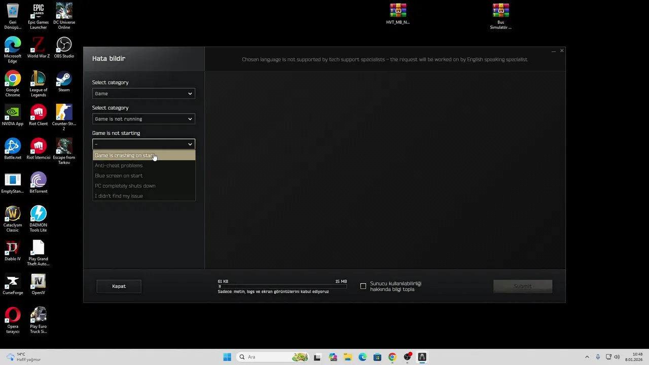Screen dimensions: 649x365
Task: Select the DAEMON Tools Lite desktop icon
Action: point(38,219)
